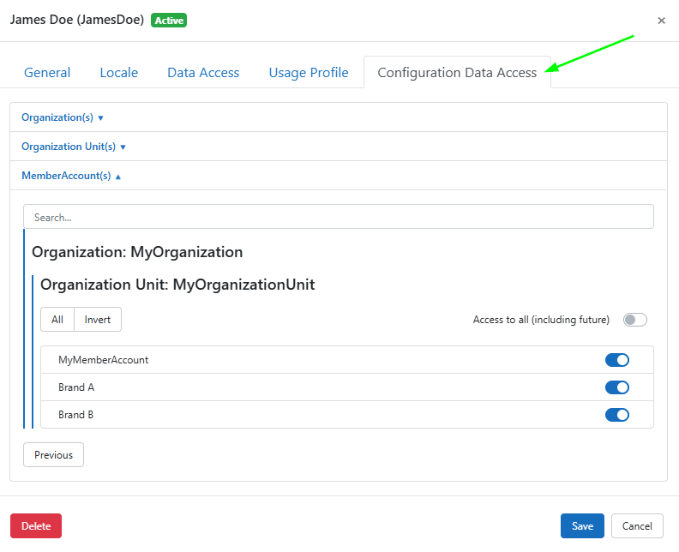Viewport: 679px width, 552px height.
Task: Switch to the Locale tab
Action: [118, 72]
